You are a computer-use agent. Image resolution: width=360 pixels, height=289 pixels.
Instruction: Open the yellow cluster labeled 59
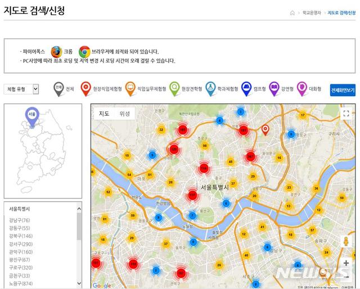(x=133, y=215)
